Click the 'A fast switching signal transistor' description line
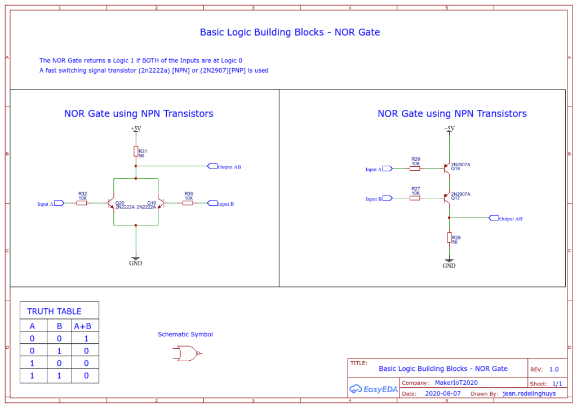Image resolution: width=577 pixels, height=408 pixels. pos(154,70)
